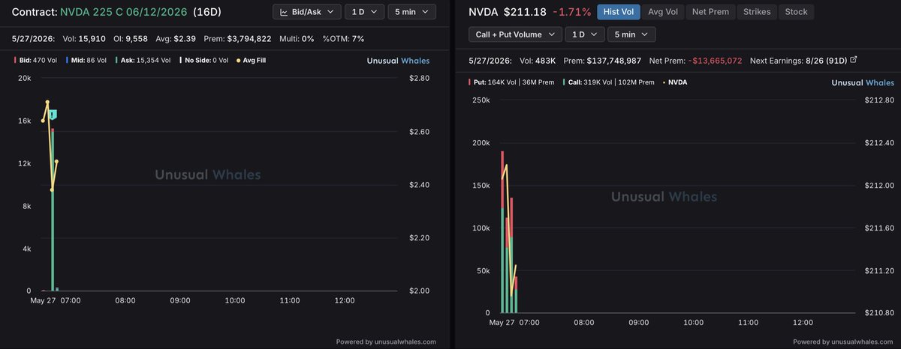Click Powered by unusualwhales.com under the NVDA chart

pos(843,342)
